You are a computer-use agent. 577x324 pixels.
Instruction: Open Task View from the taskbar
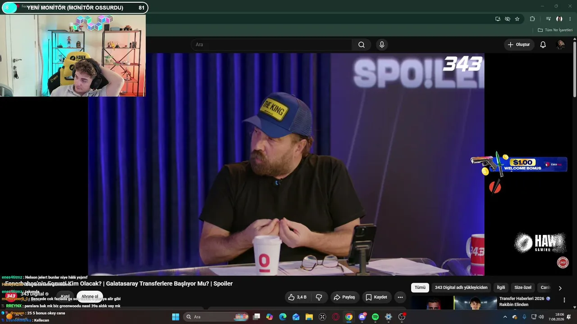(x=256, y=317)
